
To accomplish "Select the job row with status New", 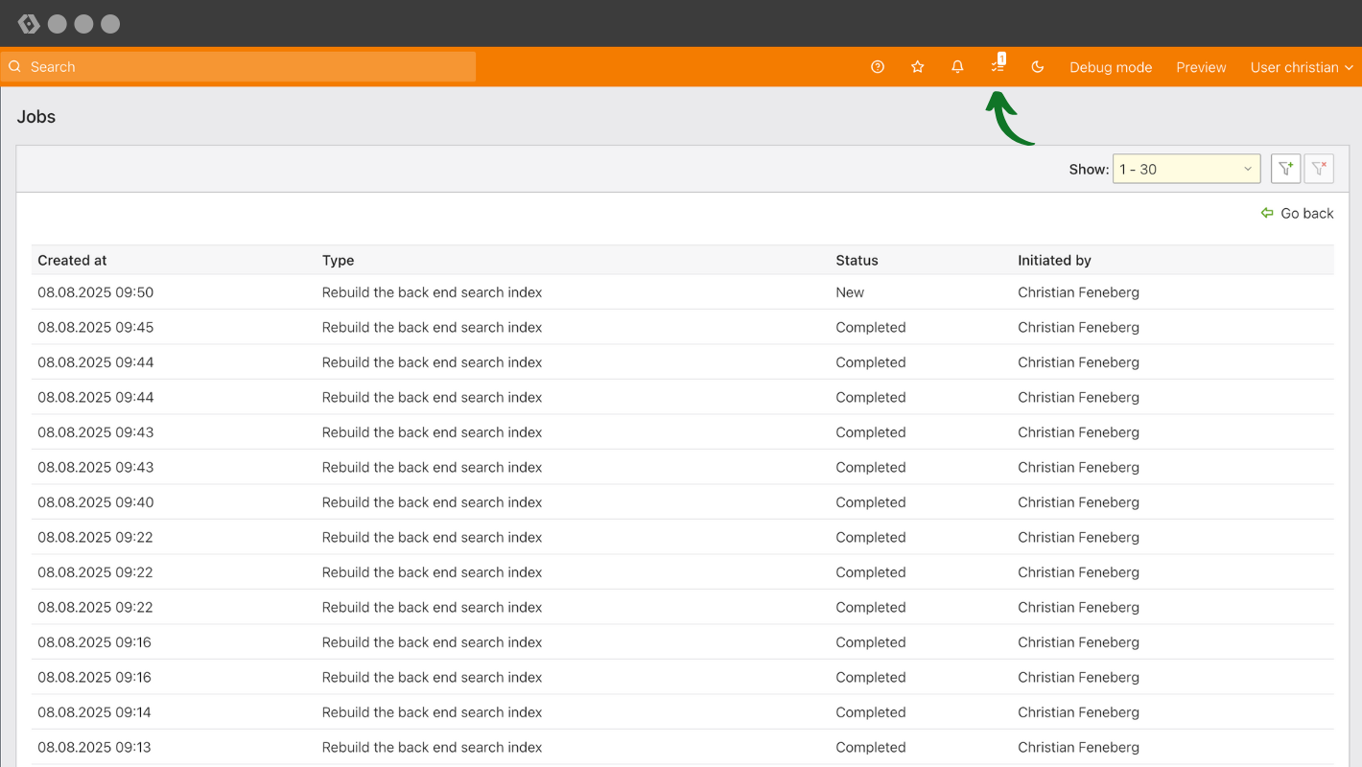I will click(x=432, y=292).
